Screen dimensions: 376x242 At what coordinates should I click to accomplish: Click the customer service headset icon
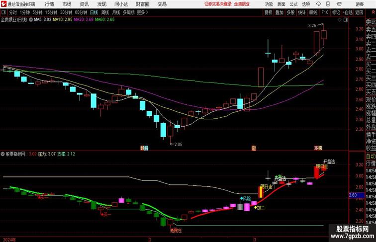(x=318, y=4)
